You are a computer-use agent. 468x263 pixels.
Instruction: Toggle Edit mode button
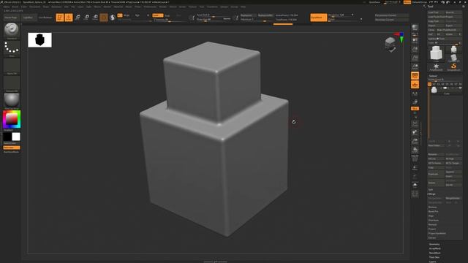(60, 18)
